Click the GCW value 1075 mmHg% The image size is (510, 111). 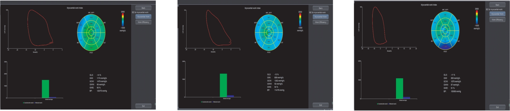click(456, 82)
